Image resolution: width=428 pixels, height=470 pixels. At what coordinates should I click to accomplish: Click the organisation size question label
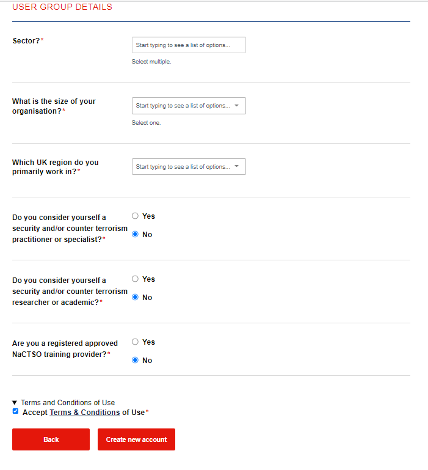pos(54,106)
